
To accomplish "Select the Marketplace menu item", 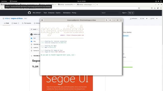I will (x=67, y=13).
